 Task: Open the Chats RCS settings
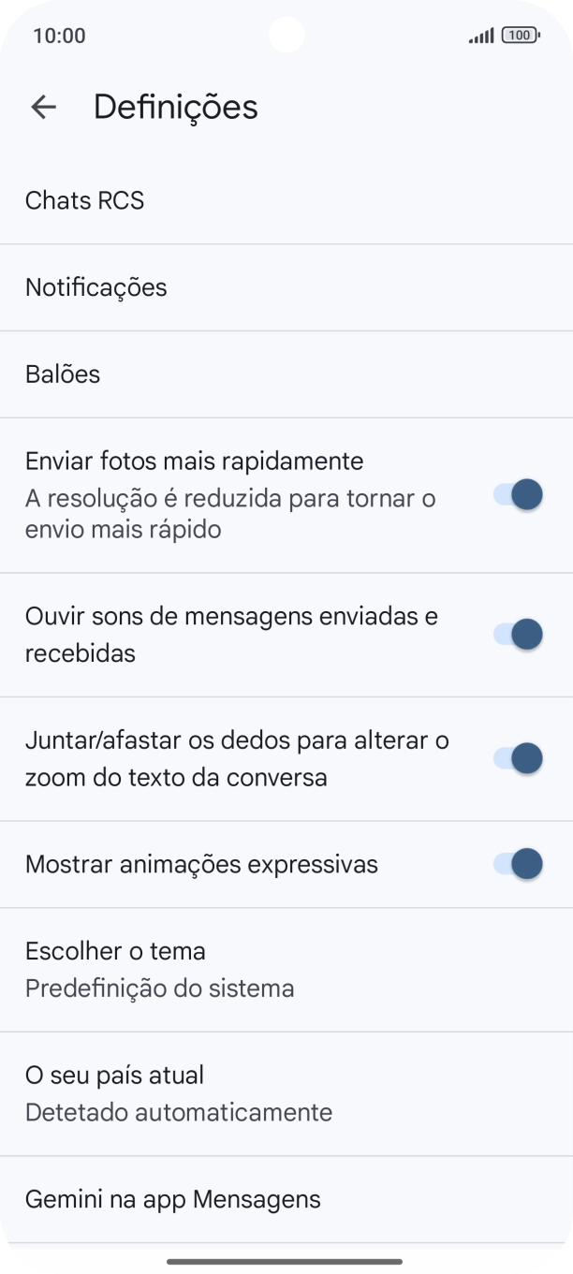click(x=84, y=200)
